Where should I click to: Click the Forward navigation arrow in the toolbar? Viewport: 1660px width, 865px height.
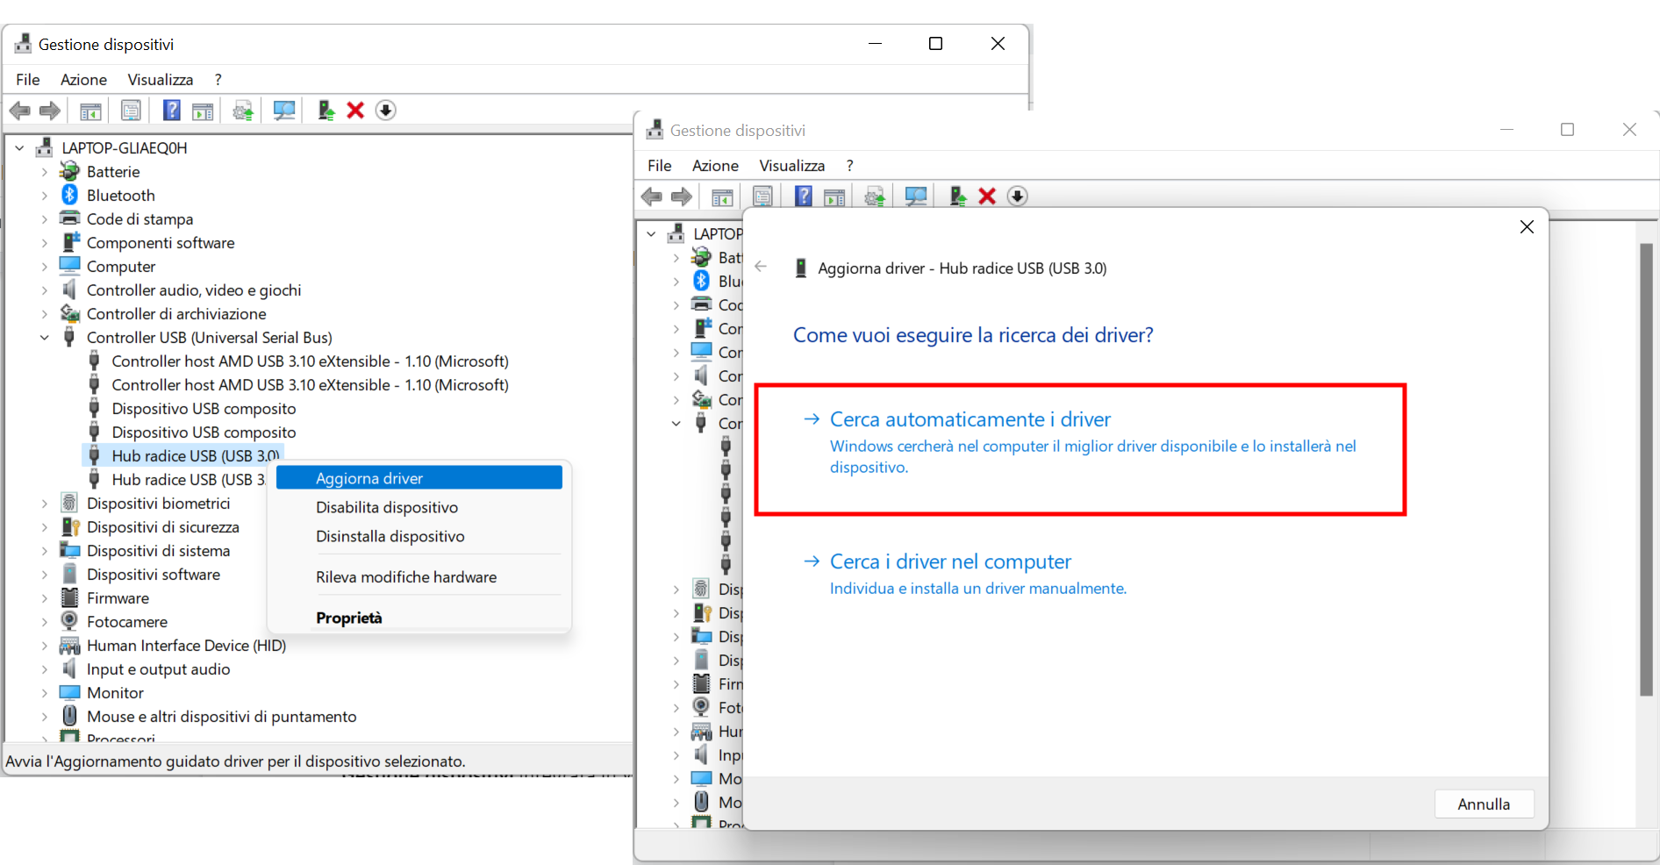pyautogui.click(x=50, y=110)
